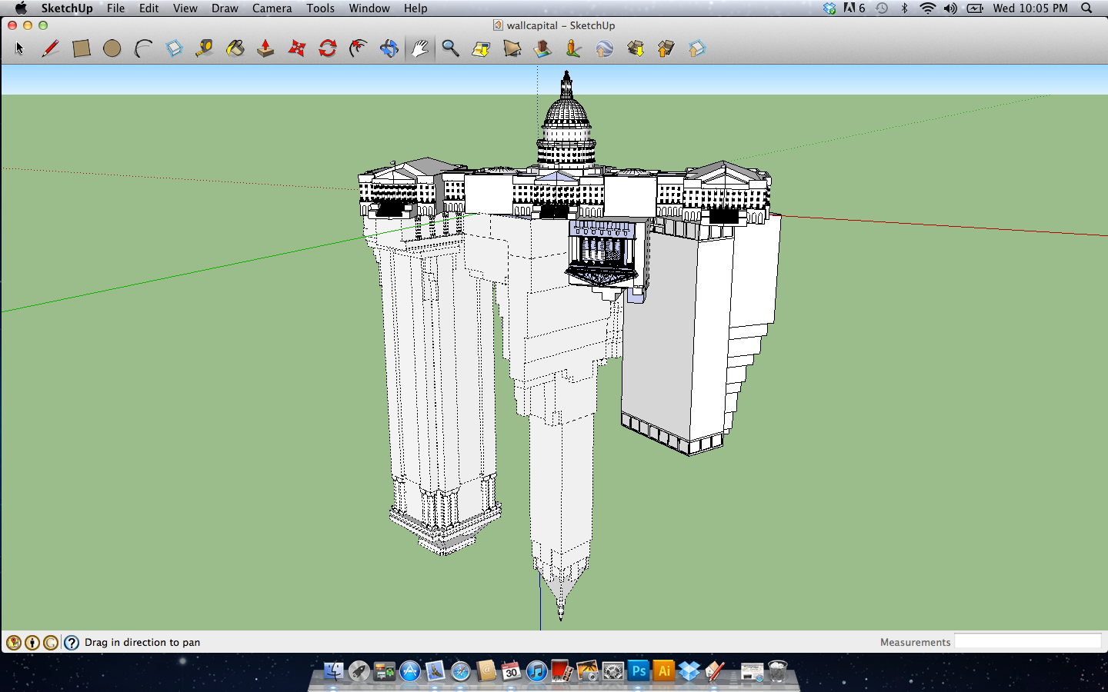Select the Orbit camera tool

[389, 48]
